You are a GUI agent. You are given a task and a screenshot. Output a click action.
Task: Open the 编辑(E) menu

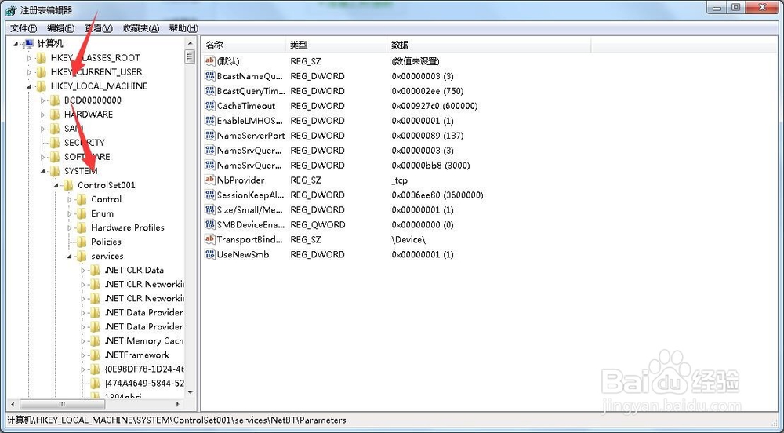pyautogui.click(x=60, y=28)
